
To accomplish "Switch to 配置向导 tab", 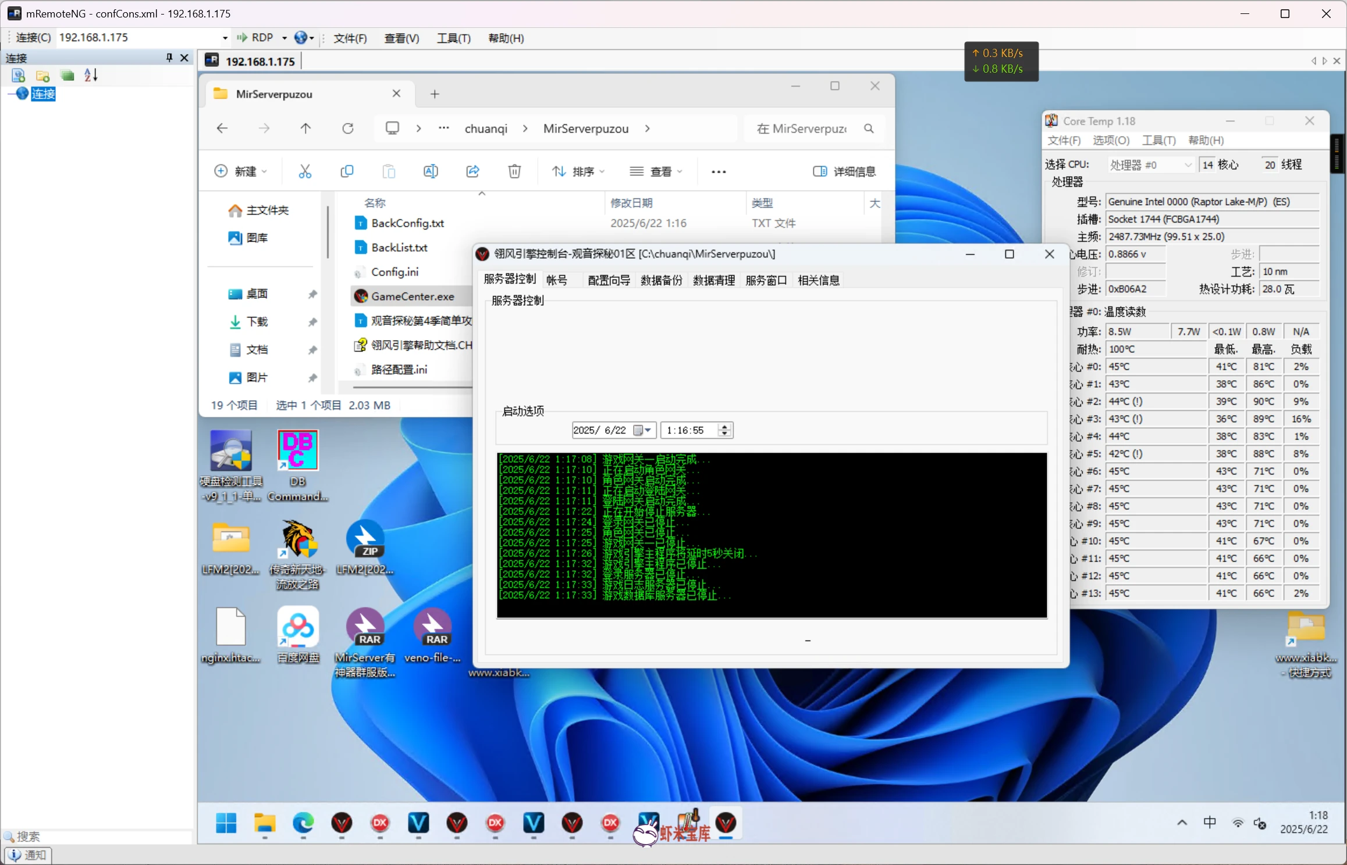I will (x=609, y=280).
